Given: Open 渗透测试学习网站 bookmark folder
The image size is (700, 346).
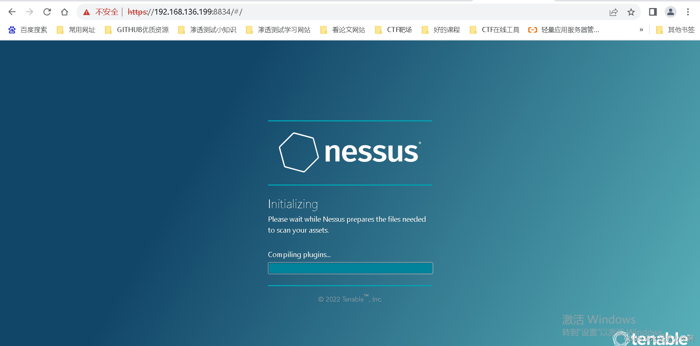Looking at the screenshot, I should (x=278, y=30).
